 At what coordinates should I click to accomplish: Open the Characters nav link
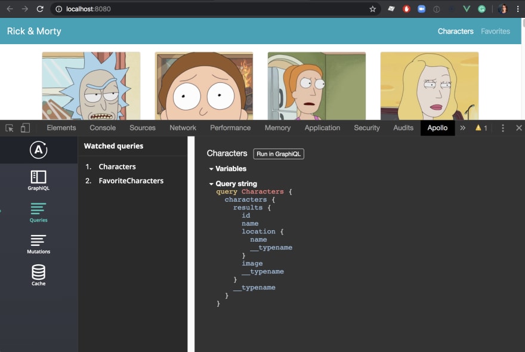(x=455, y=31)
